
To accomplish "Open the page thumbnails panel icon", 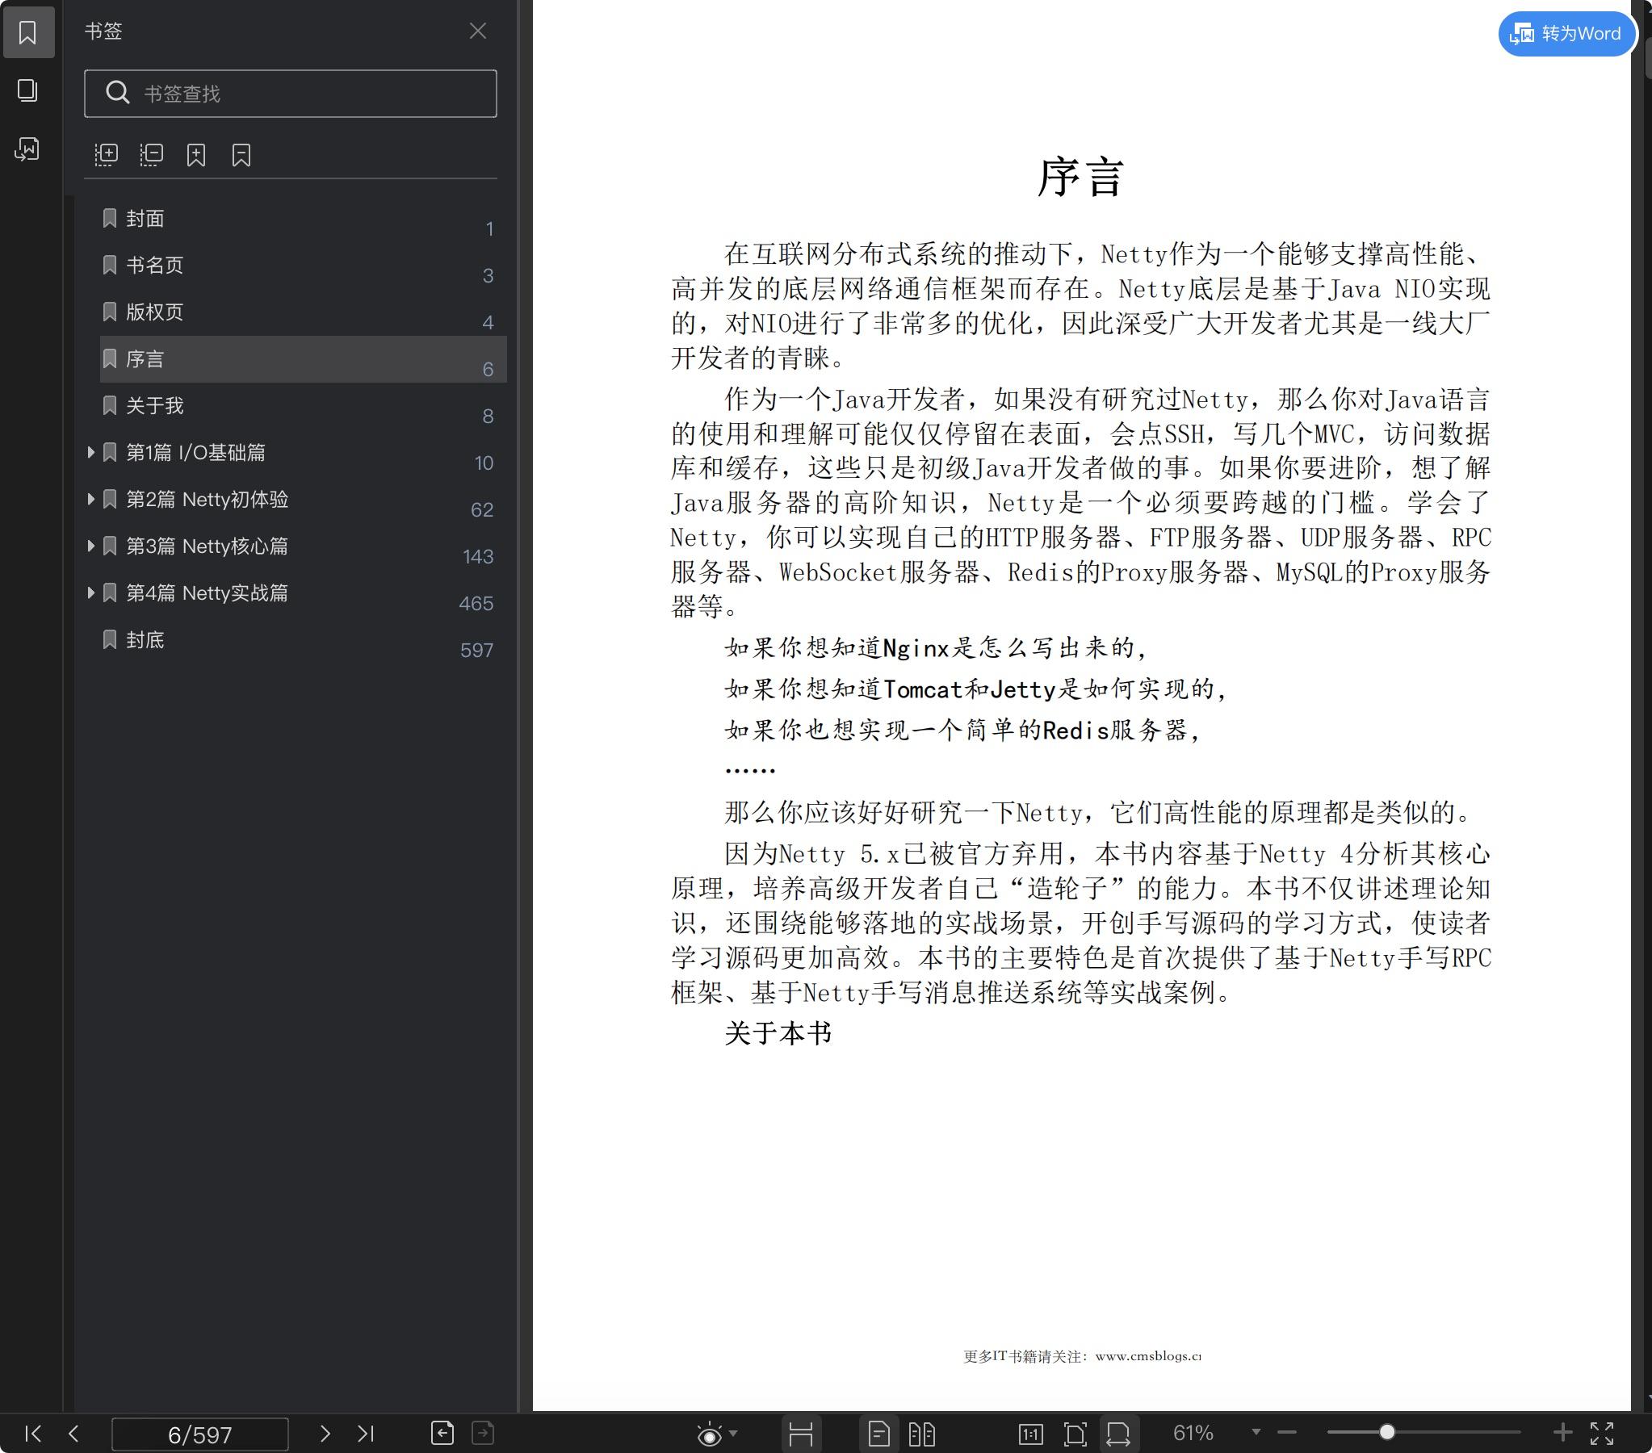I will (x=28, y=90).
